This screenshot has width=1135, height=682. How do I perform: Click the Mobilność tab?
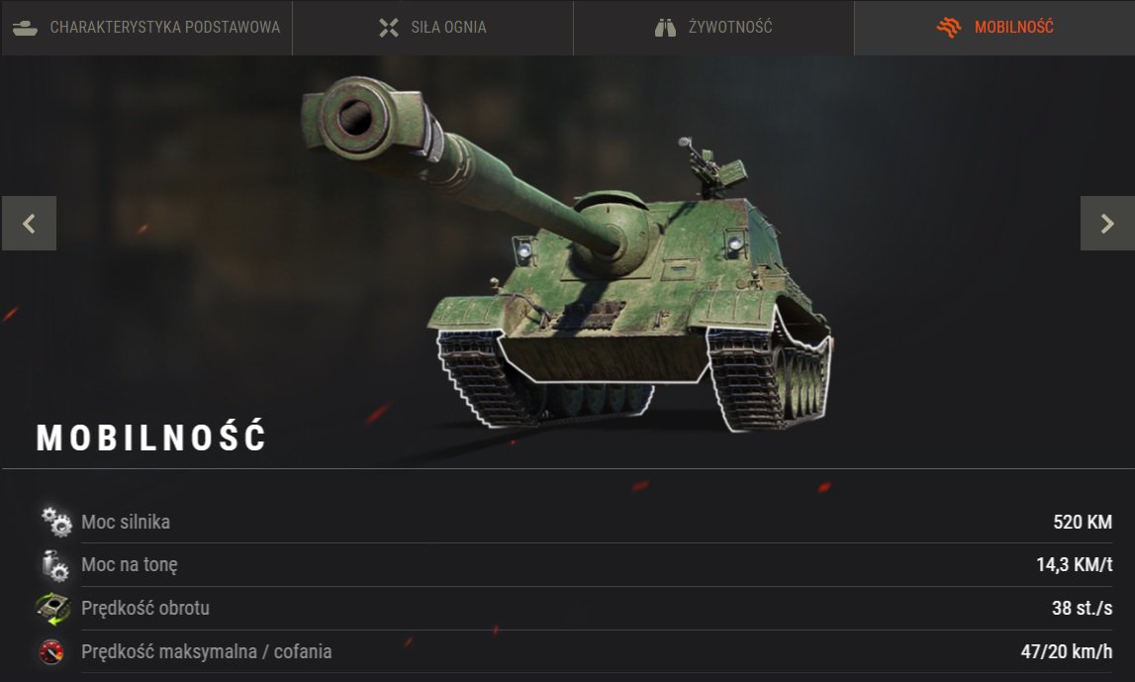tap(994, 28)
